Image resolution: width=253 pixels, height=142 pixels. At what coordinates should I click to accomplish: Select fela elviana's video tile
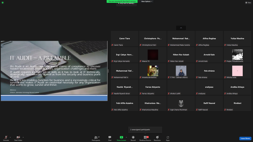tap(209, 71)
